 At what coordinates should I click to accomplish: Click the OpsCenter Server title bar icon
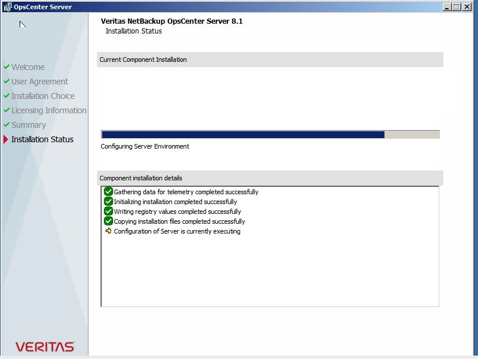(6, 6)
